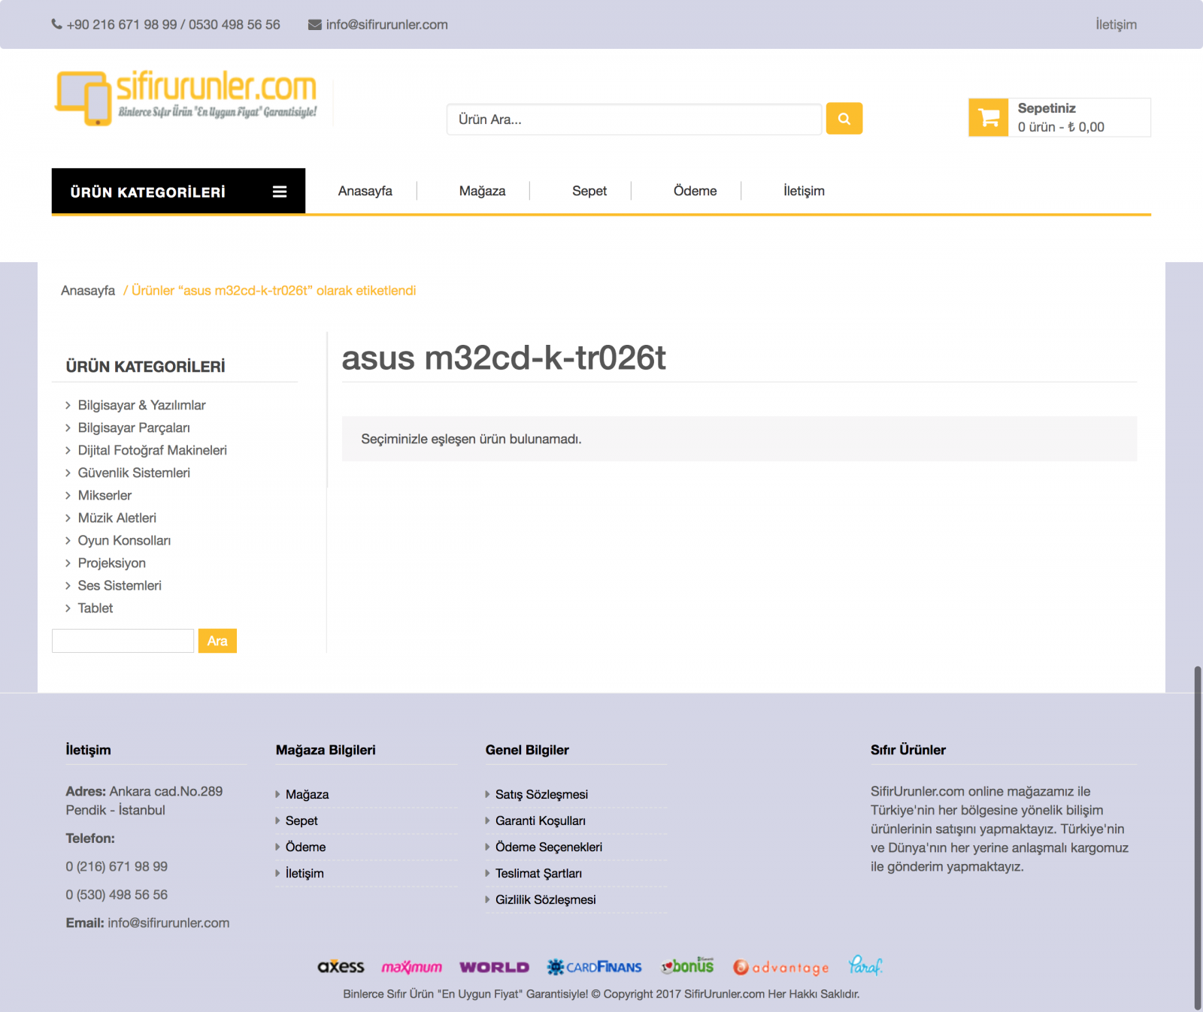The width and height of the screenshot is (1203, 1012).
Task: Expand the Oyun Konsolları category
Action: (x=124, y=540)
